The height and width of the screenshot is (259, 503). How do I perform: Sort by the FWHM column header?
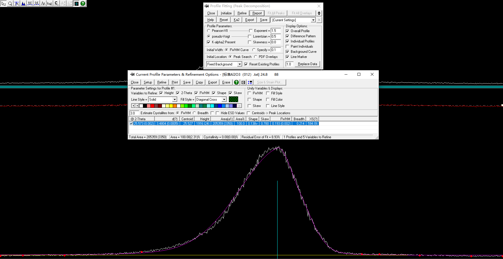pos(281,119)
